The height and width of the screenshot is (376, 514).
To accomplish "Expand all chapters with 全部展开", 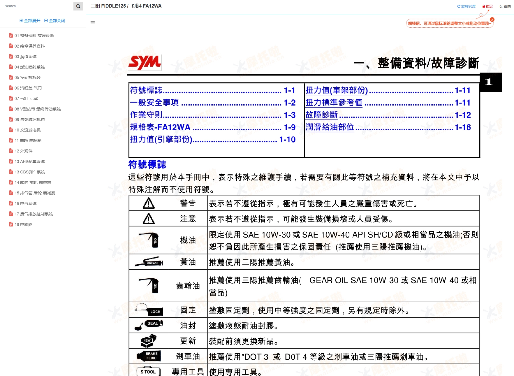I will click(x=30, y=21).
